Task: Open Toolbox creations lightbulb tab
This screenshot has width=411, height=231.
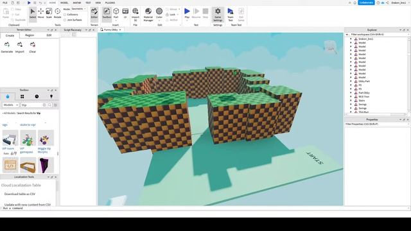Action: [51, 97]
